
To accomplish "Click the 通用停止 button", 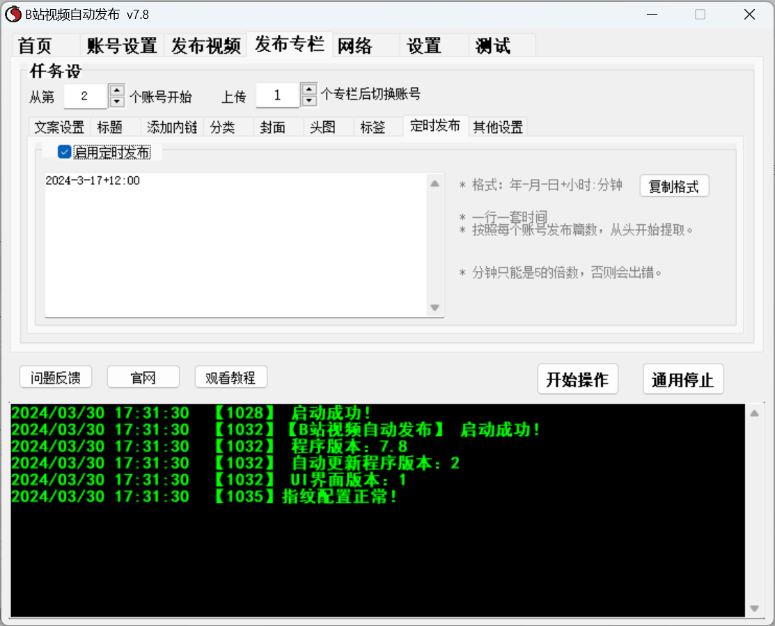I will [x=683, y=379].
